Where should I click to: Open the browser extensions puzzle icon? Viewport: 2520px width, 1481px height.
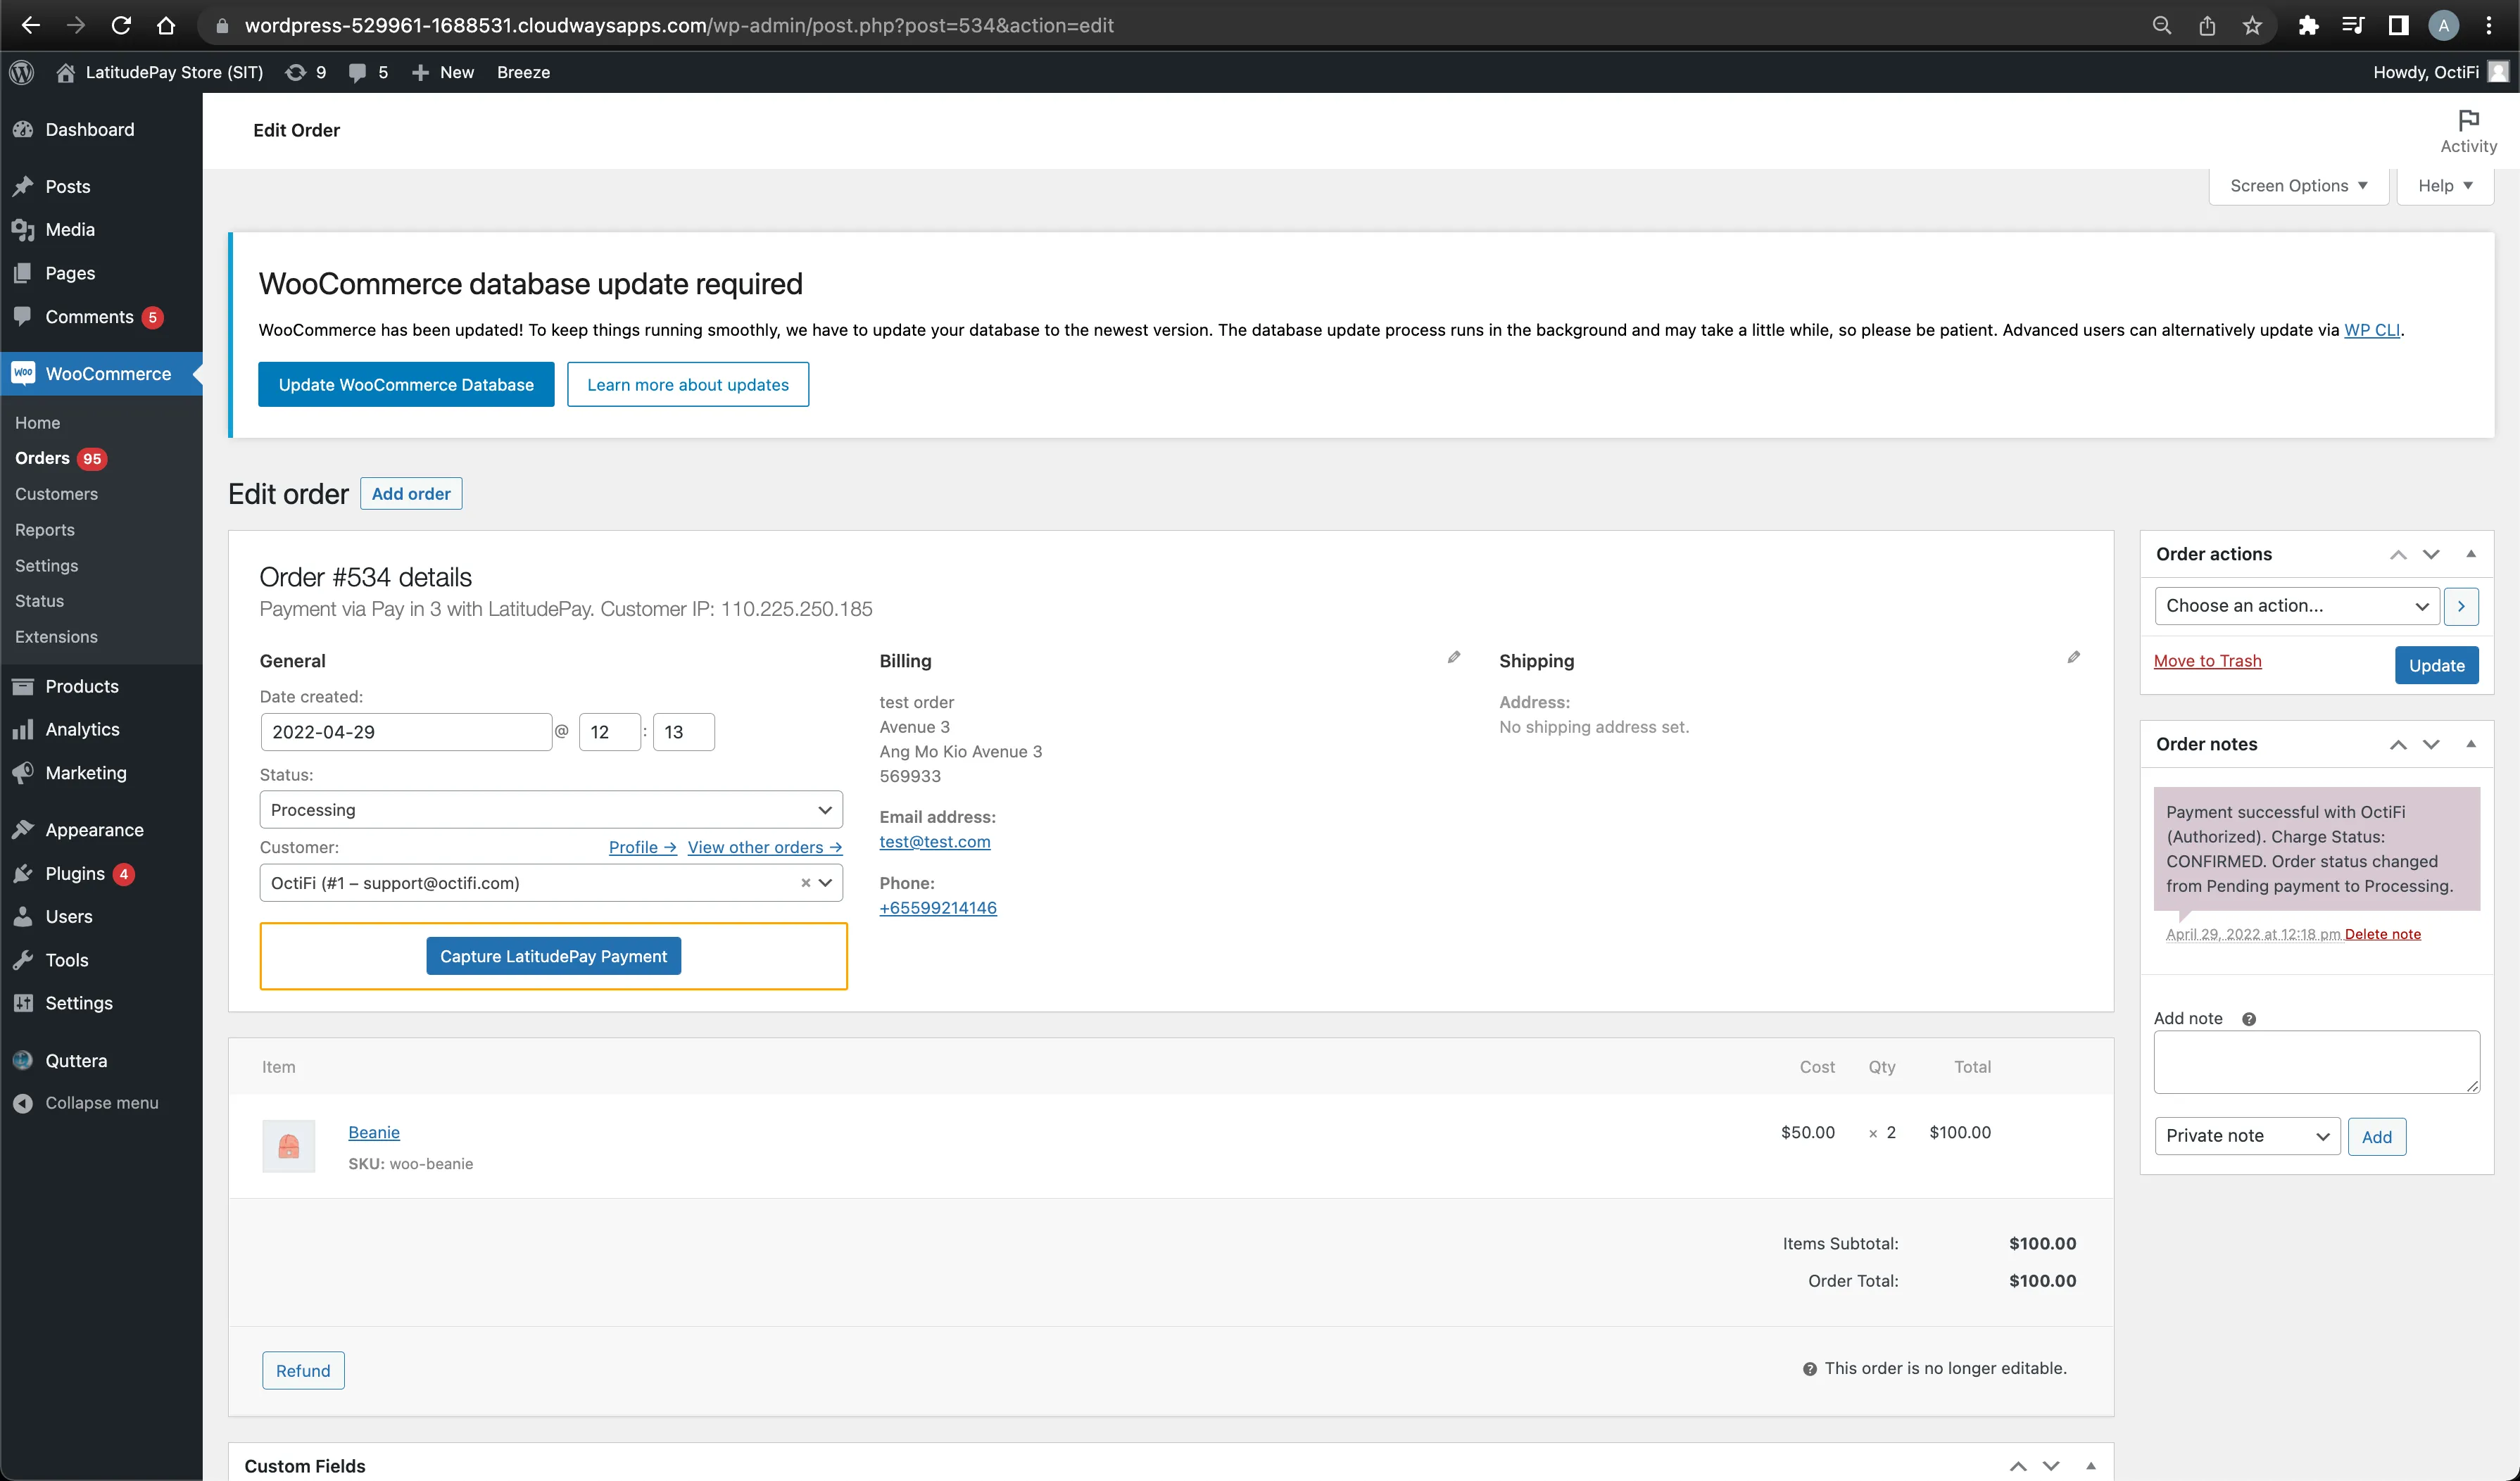point(2308,25)
